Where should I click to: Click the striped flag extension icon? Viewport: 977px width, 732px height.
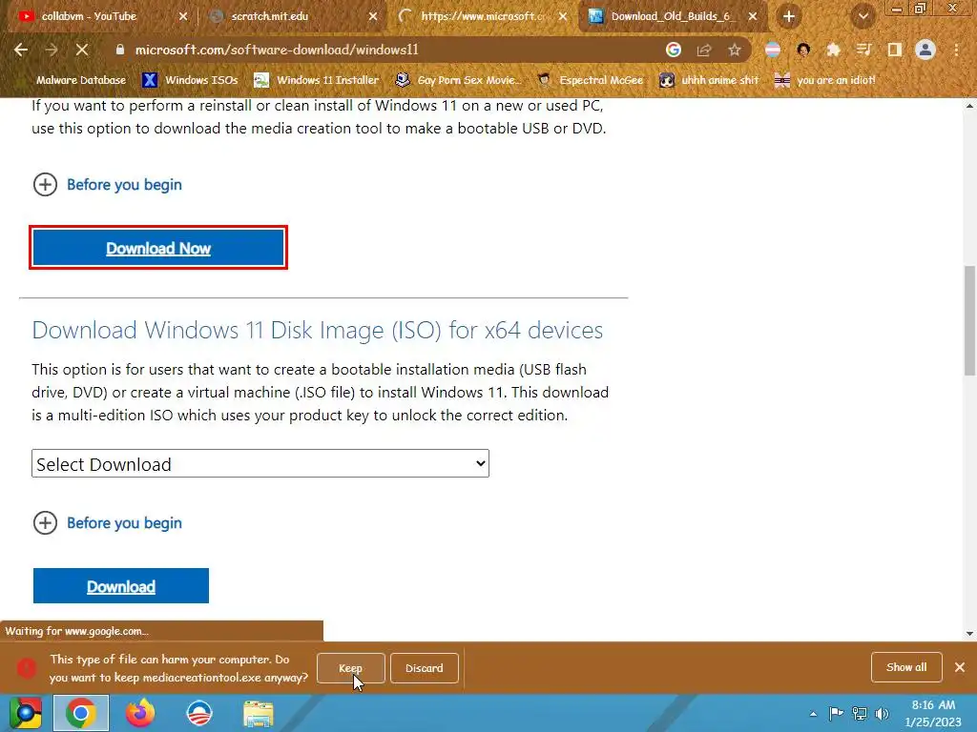tap(773, 50)
